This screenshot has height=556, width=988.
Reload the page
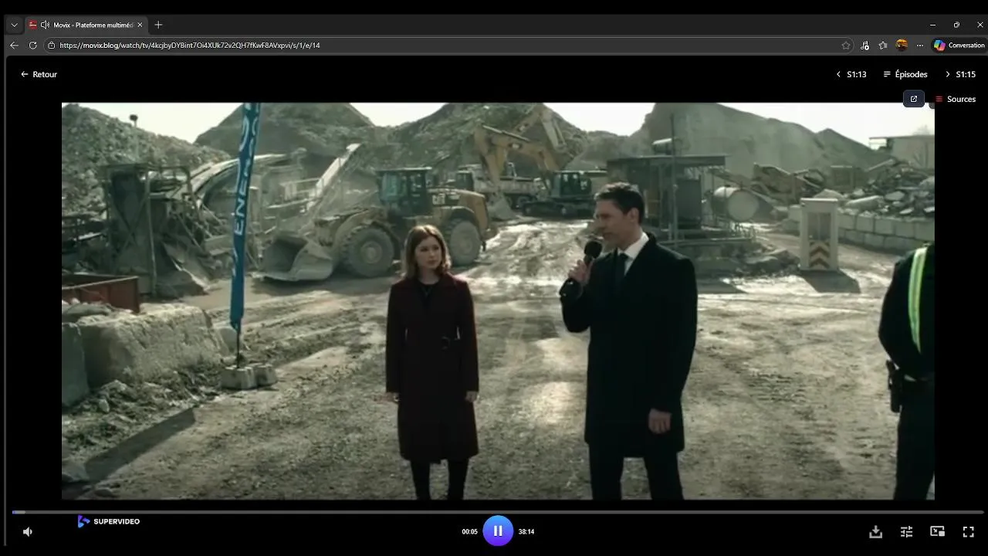tap(32, 46)
